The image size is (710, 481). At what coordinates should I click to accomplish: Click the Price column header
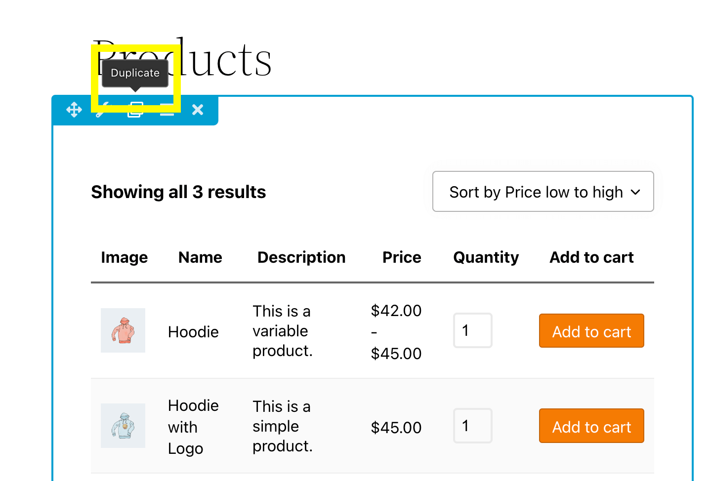(x=402, y=257)
